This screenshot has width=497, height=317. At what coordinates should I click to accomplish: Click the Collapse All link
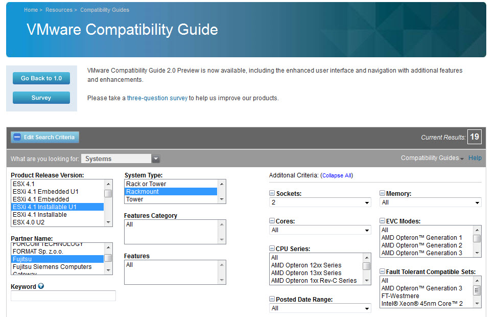[x=337, y=175]
